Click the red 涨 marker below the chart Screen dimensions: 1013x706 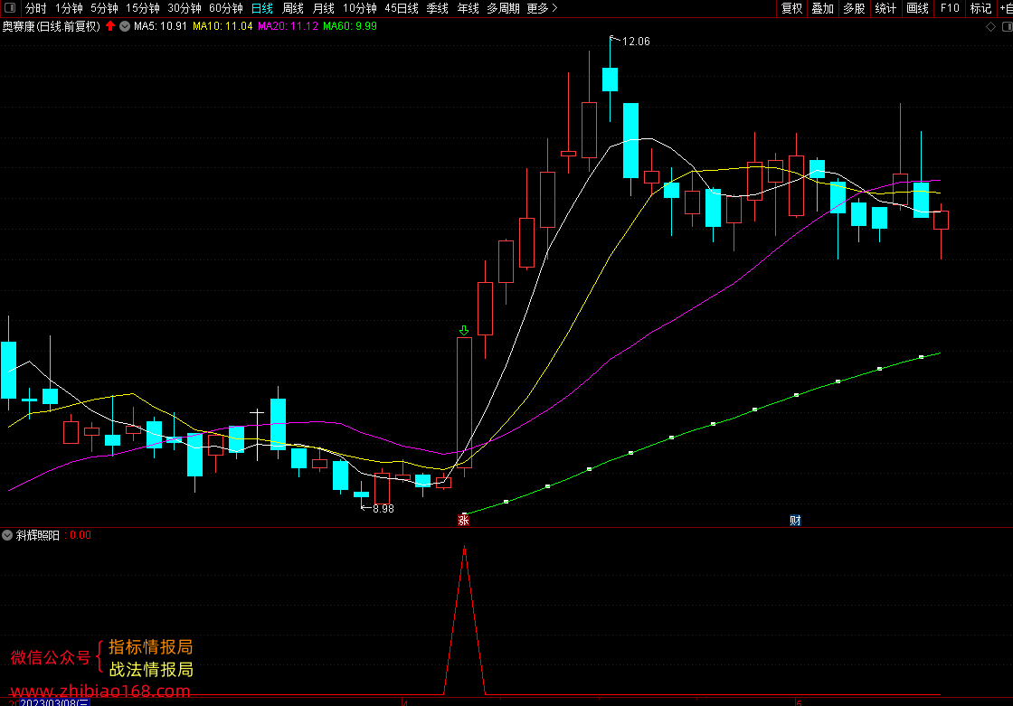pyautogui.click(x=463, y=521)
